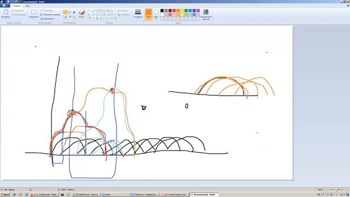
Task: Adjust the zoom slider in status bar
Action: [x=337, y=190]
